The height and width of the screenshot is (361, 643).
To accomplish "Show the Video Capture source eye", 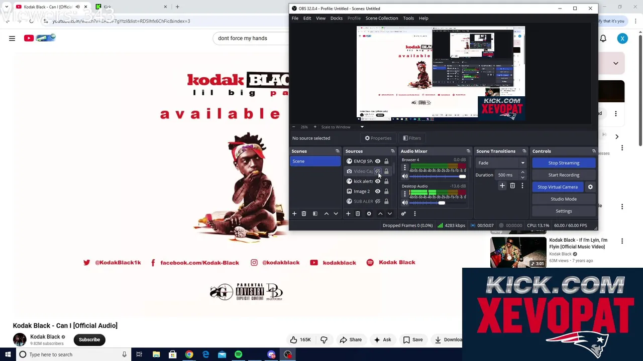I will [378, 171].
